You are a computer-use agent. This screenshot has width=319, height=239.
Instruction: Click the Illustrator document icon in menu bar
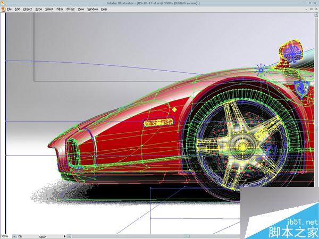[x=3, y=9]
